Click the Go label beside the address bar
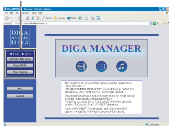The width and height of the screenshot is (169, 126). tap(158, 23)
